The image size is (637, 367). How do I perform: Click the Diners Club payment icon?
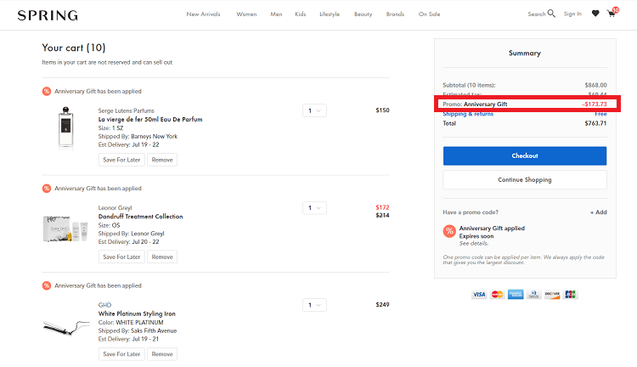click(534, 294)
